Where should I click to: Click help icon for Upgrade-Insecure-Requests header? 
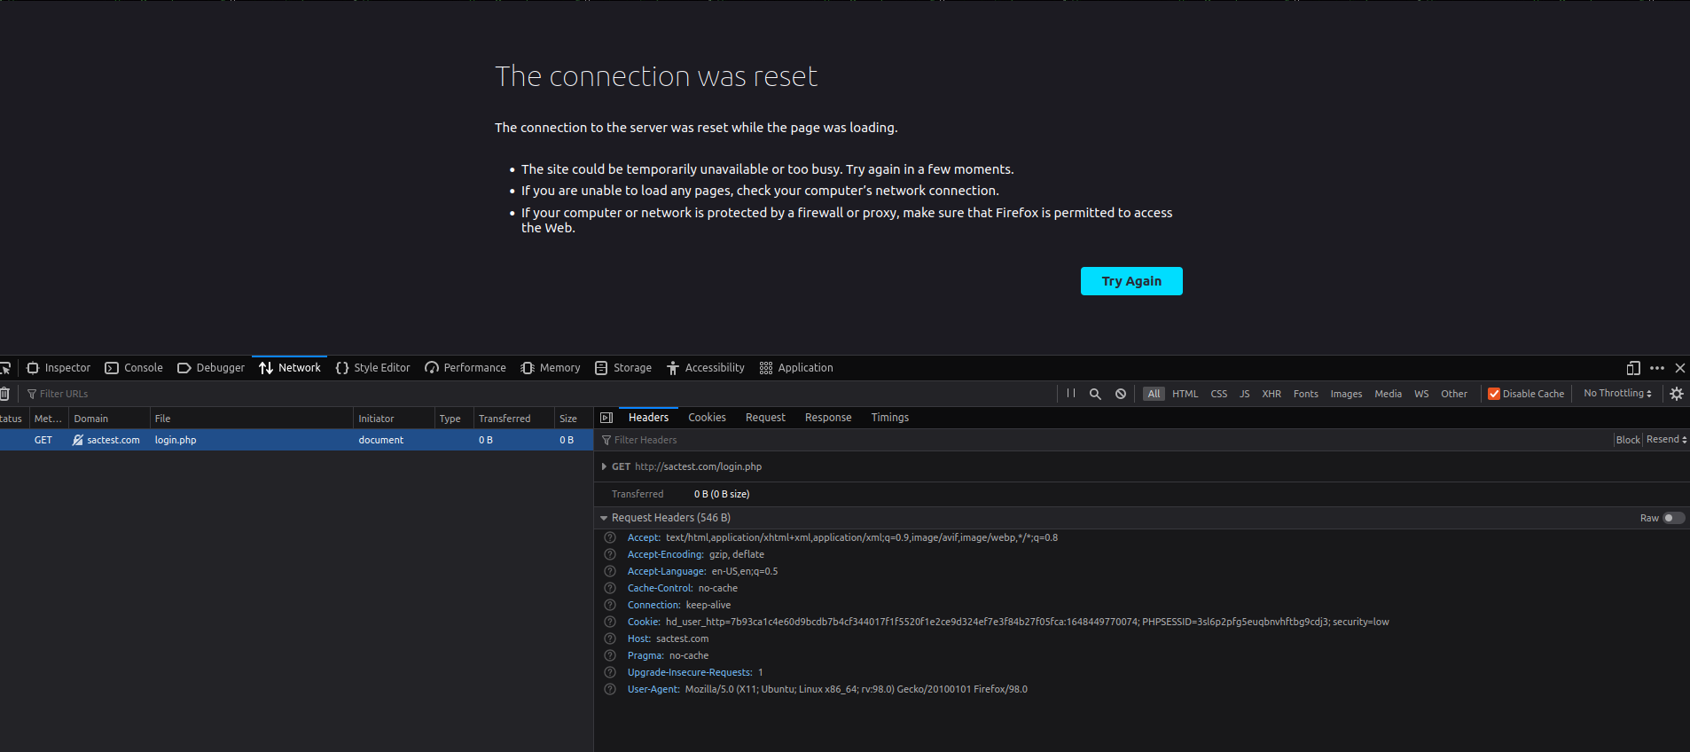(x=610, y=672)
